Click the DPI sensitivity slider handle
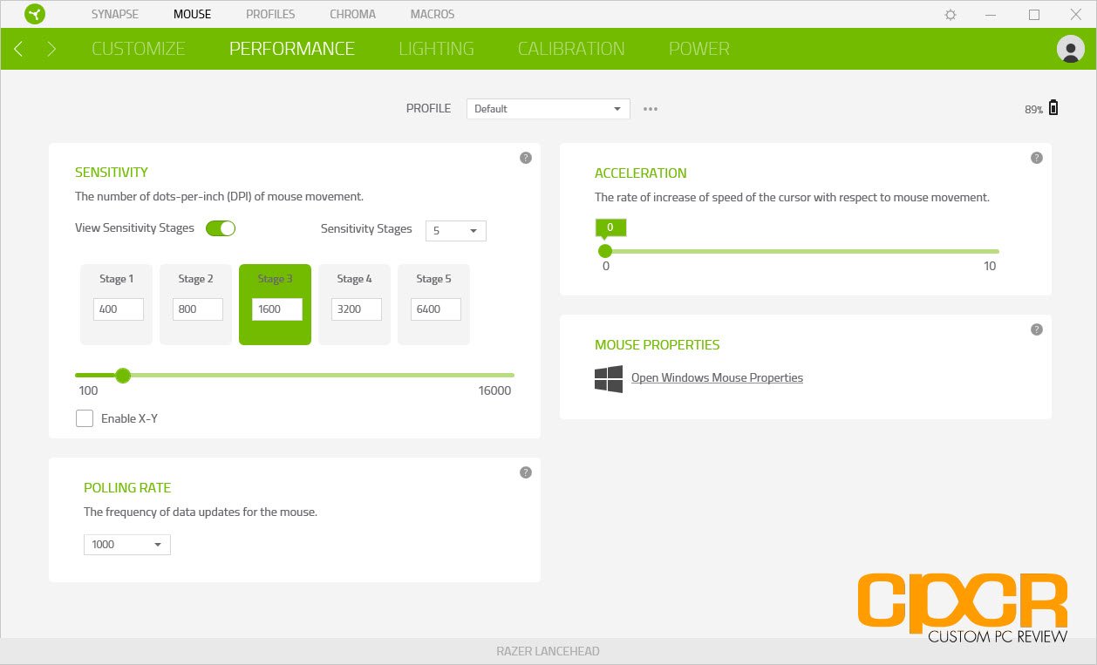This screenshot has height=665, width=1097. [x=123, y=376]
